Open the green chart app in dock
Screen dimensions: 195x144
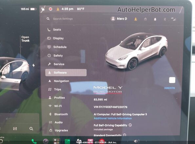(68, 141)
